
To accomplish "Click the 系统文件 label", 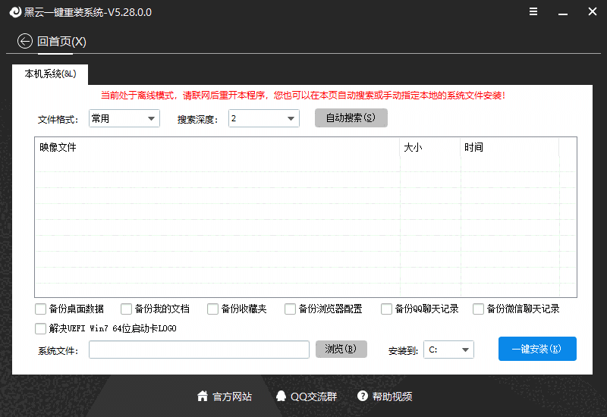I will pos(58,351).
